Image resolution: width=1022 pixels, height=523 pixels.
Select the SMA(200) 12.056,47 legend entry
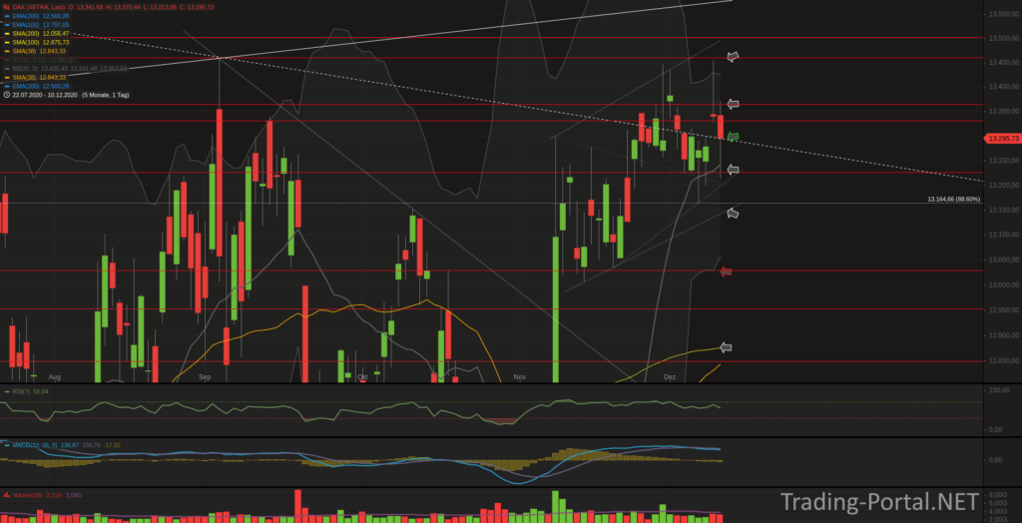pos(41,33)
